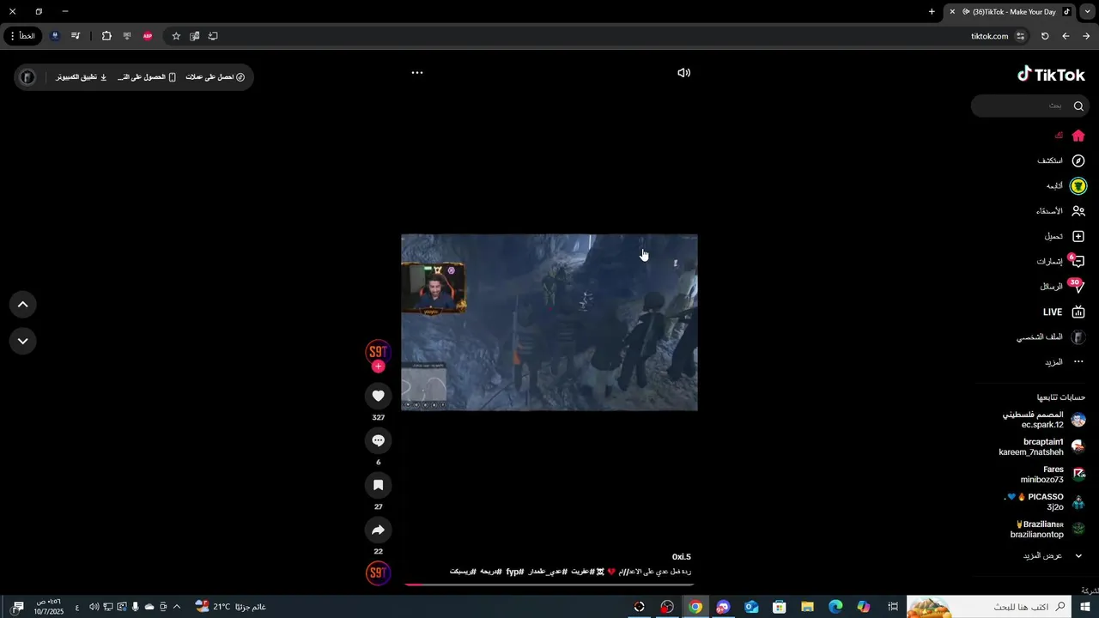Open Chrome menu labeled الخطأ
1099x618 pixels.
pyautogui.click(x=22, y=36)
